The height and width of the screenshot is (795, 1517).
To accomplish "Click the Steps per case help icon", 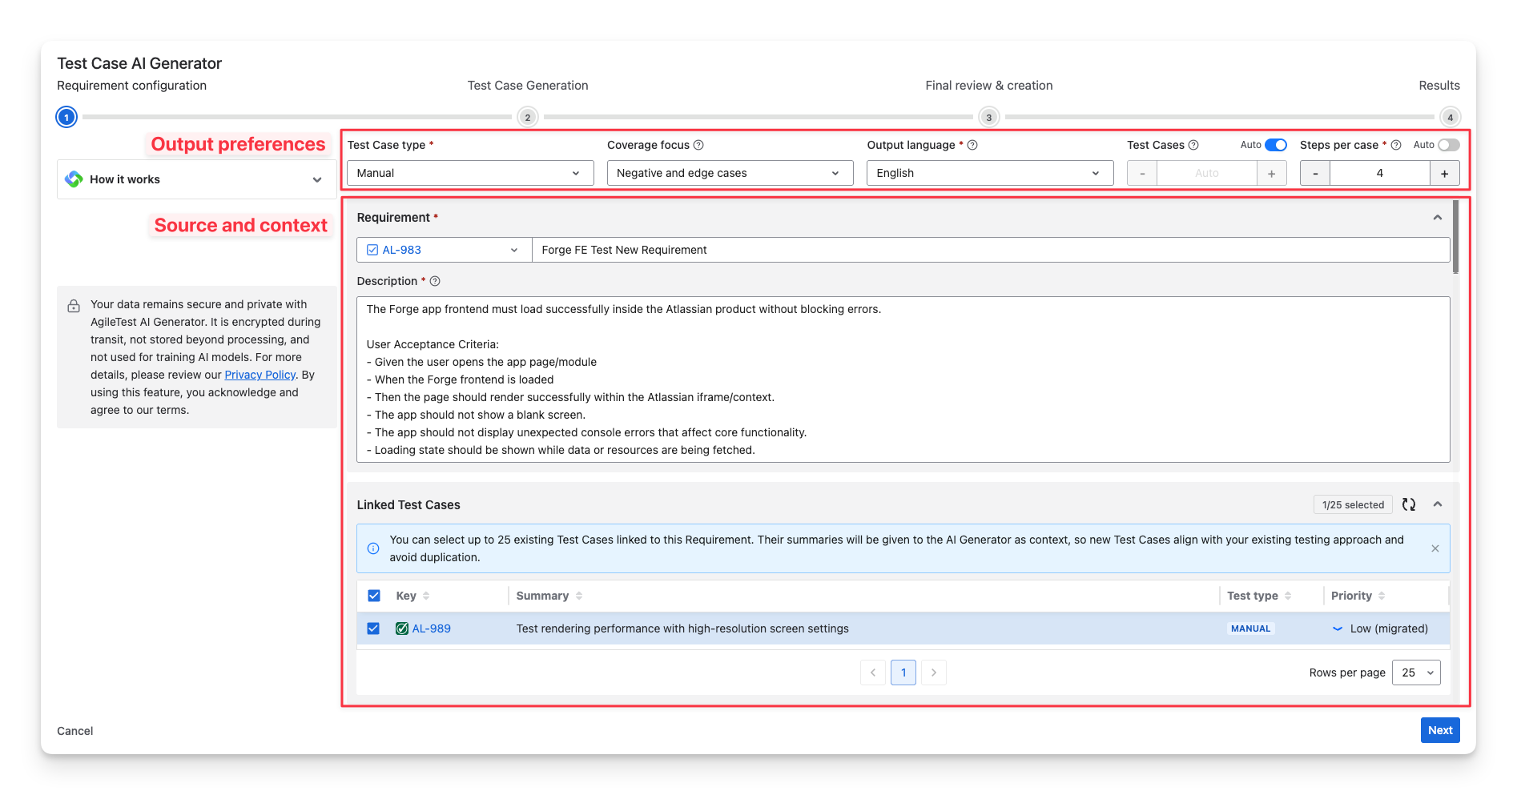I will pyautogui.click(x=1396, y=145).
